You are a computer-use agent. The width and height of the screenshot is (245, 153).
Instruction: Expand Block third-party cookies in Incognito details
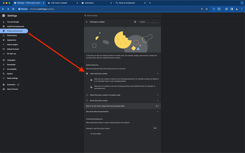[157, 95]
